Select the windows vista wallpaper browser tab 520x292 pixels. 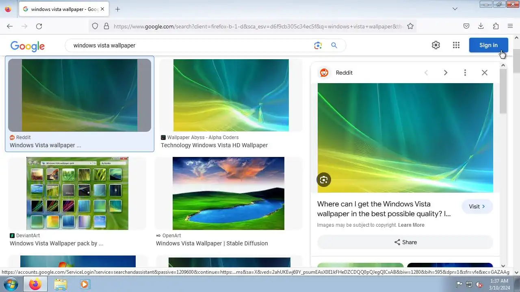click(x=64, y=9)
